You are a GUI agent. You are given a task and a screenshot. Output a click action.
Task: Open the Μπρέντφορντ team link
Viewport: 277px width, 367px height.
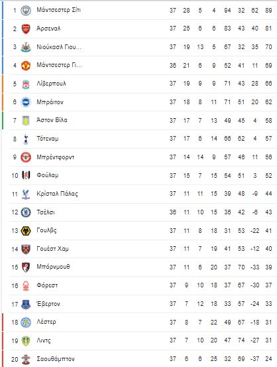[56, 157]
